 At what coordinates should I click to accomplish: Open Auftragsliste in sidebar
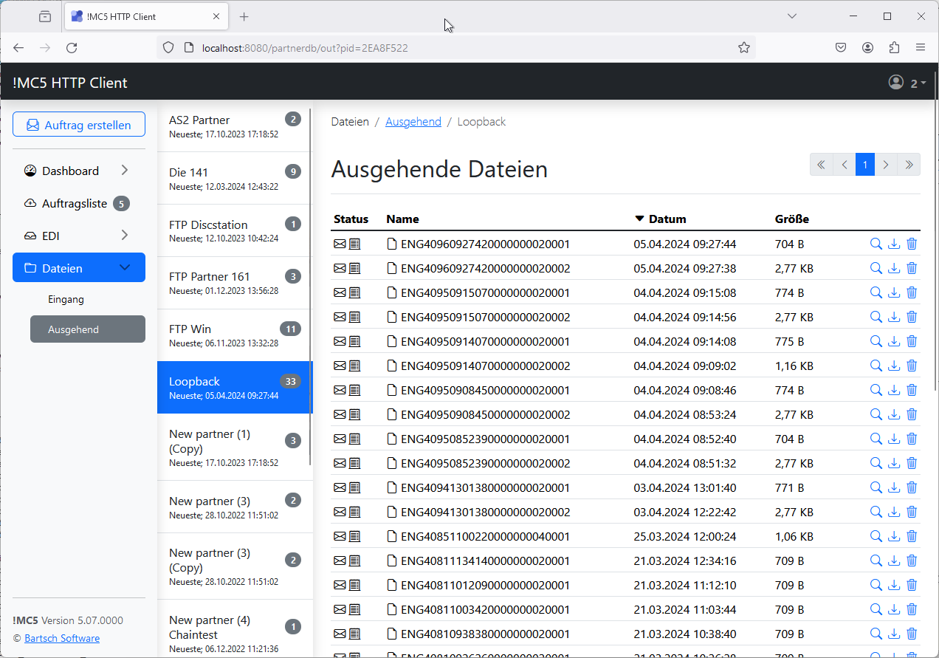79,203
